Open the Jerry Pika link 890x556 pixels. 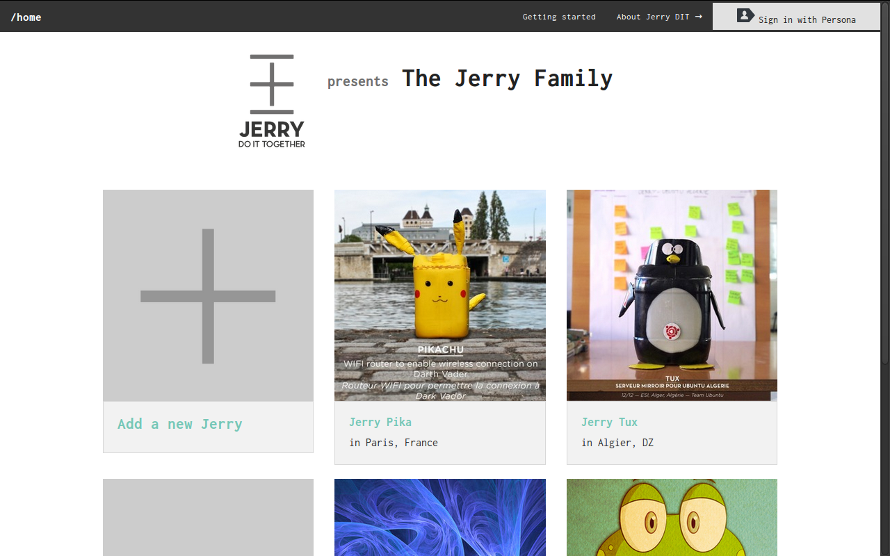pos(380,422)
